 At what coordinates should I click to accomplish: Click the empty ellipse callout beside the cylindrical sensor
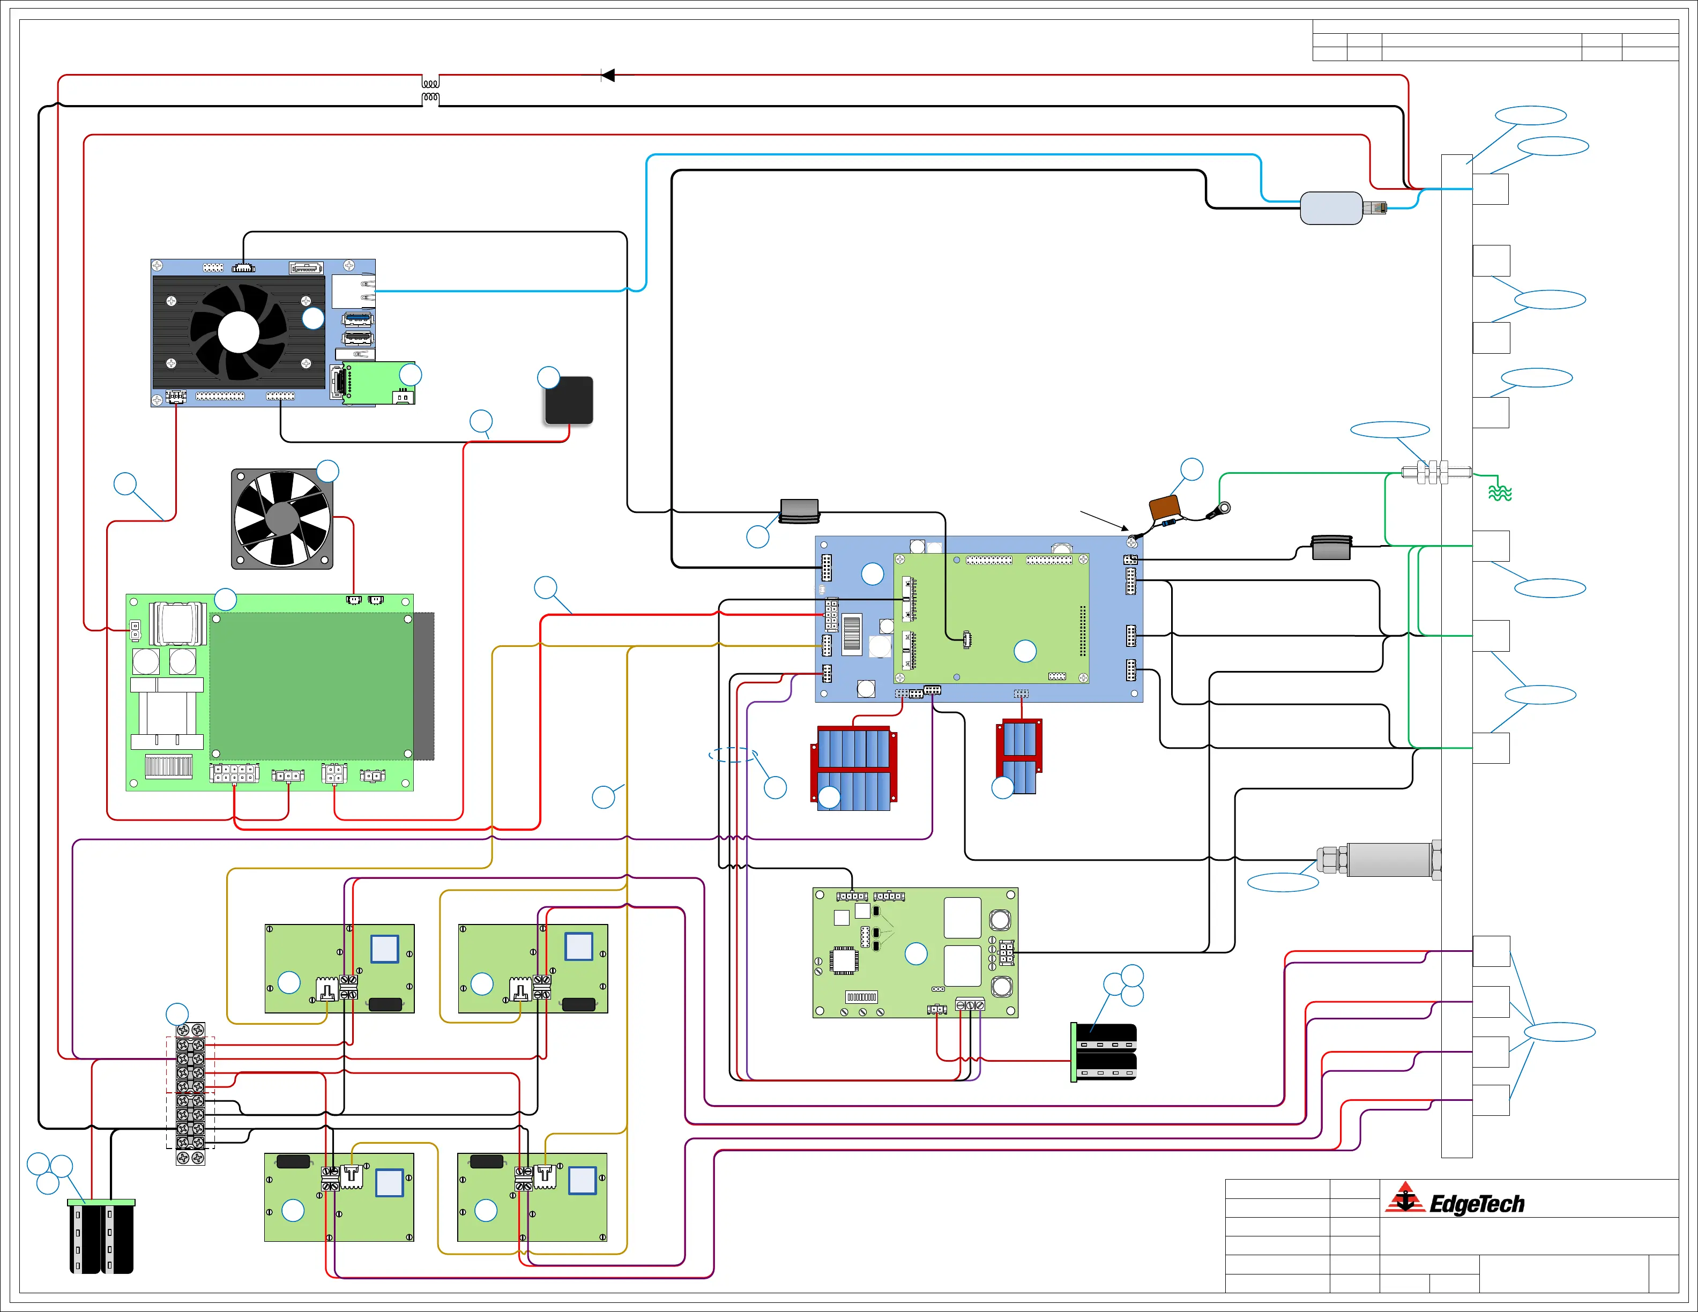point(1283,882)
